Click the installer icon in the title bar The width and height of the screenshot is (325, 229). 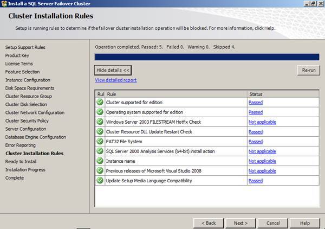(4, 4)
